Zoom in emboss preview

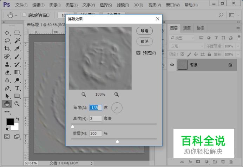point(117,94)
